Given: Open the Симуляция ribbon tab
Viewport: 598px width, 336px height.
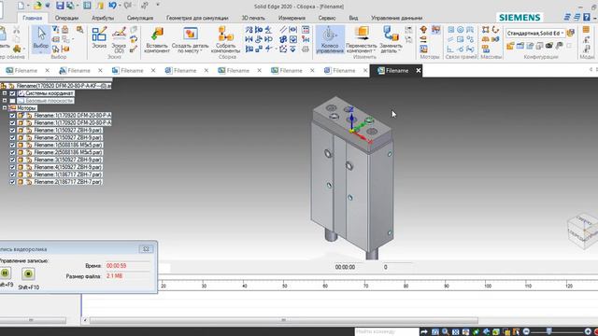Looking at the screenshot, I should pos(140,18).
